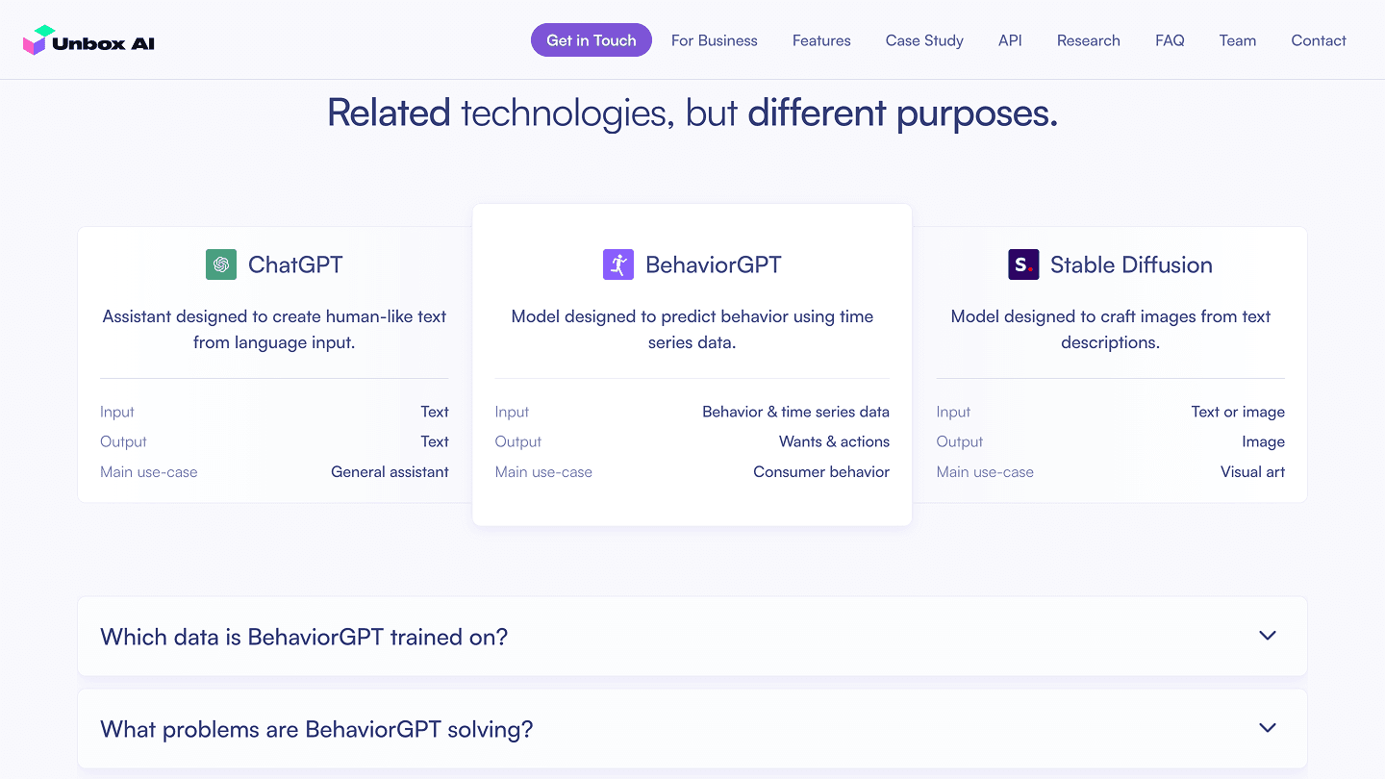Open the For Business menu item
The height and width of the screenshot is (779, 1385).
tap(715, 40)
